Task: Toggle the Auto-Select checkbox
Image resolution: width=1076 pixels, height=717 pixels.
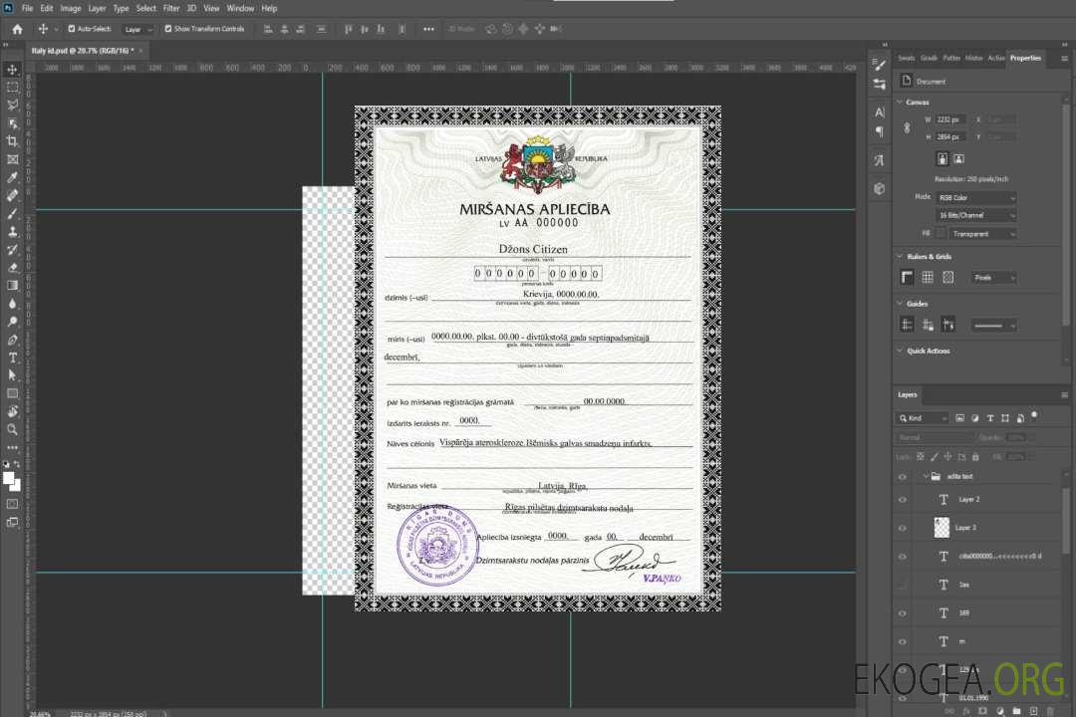Action: point(72,29)
